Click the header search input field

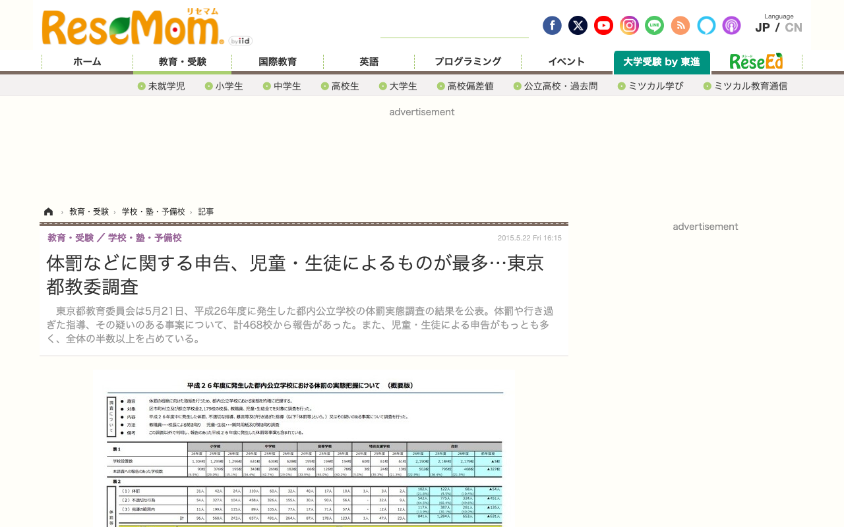tap(454, 29)
